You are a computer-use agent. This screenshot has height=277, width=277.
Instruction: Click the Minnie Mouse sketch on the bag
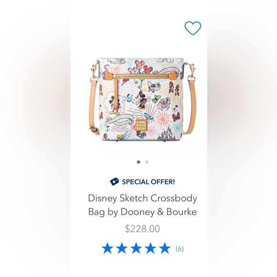click(x=141, y=100)
